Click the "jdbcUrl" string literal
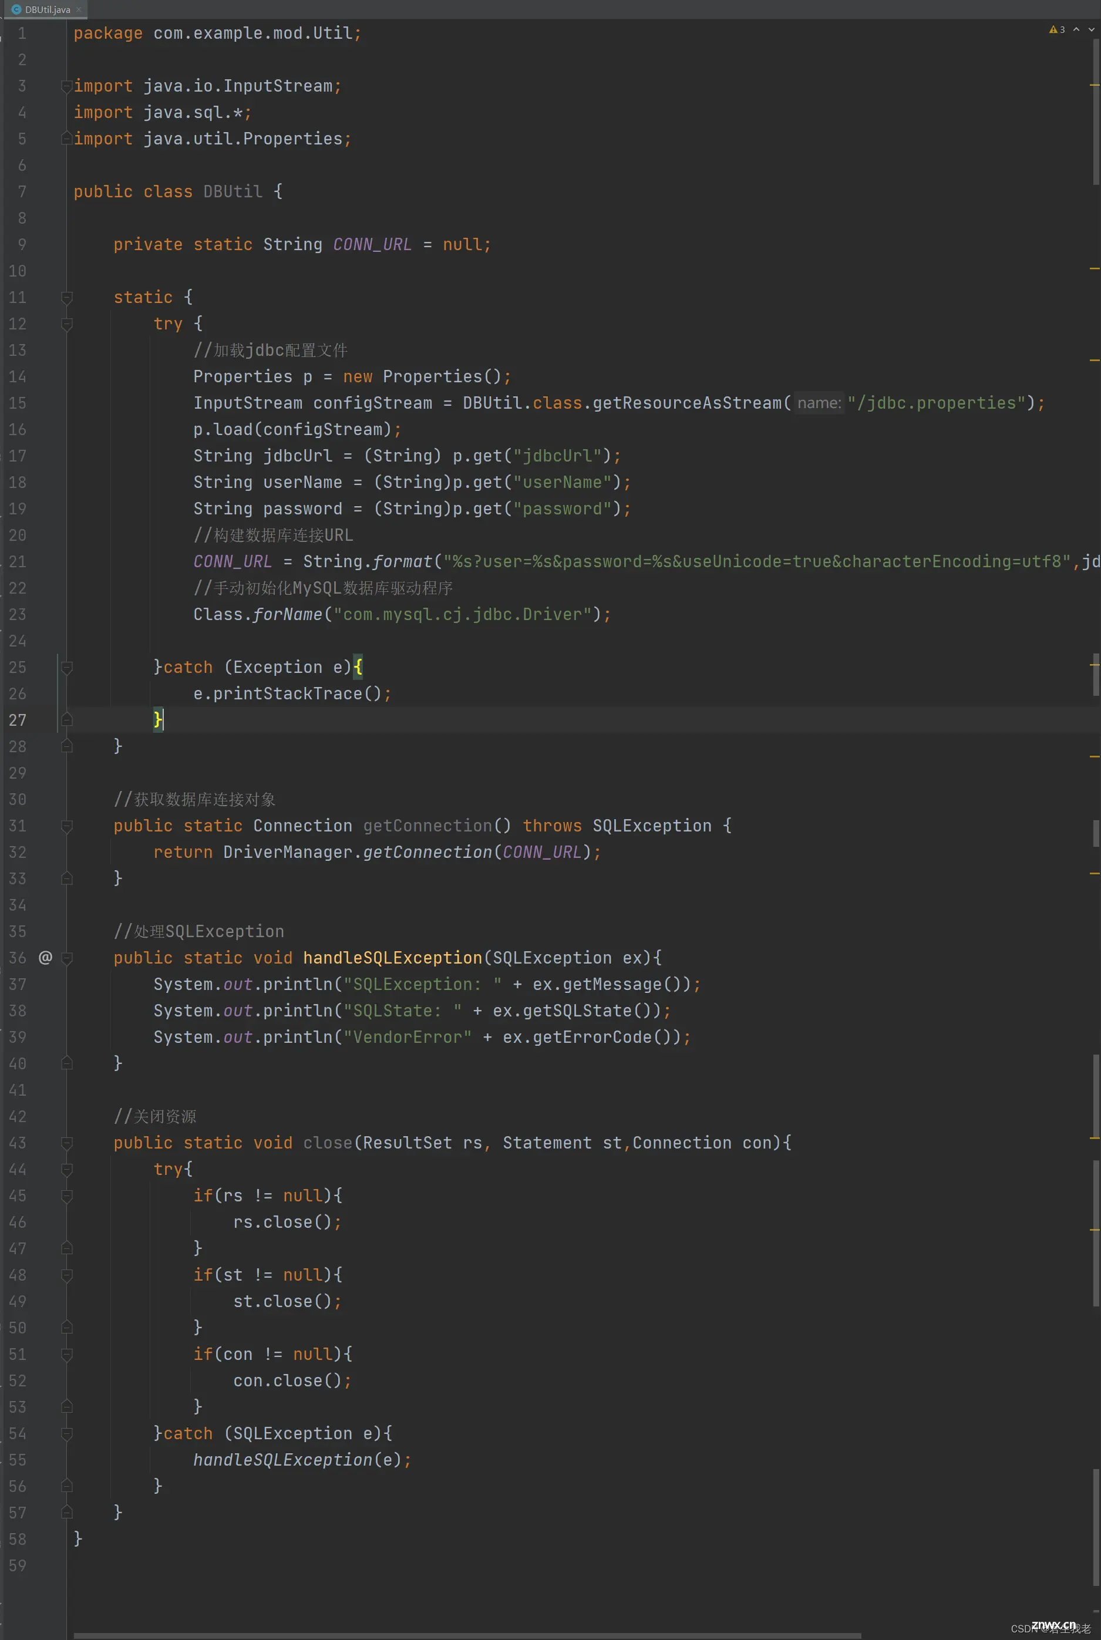Screen dimensions: 1101x1640 (x=557, y=456)
